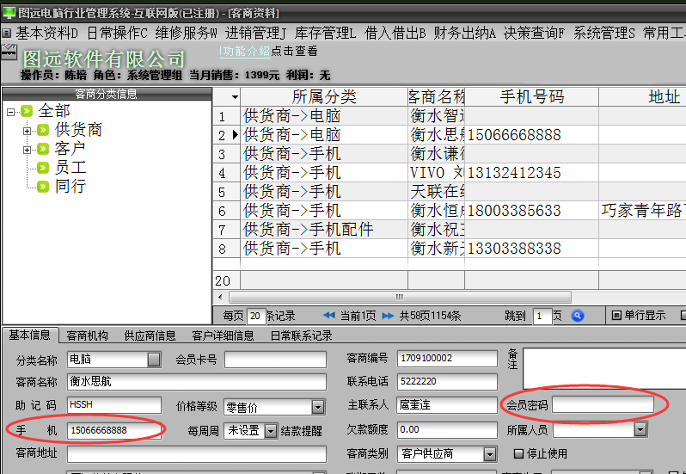Toggle the 单行显示 checkbox
Screen dimensions: 686x474
click(616, 316)
